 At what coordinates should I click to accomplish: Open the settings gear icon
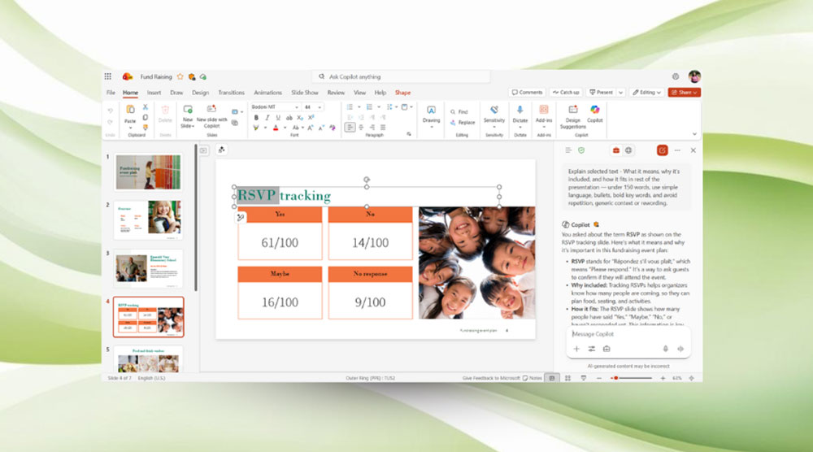pyautogui.click(x=676, y=76)
